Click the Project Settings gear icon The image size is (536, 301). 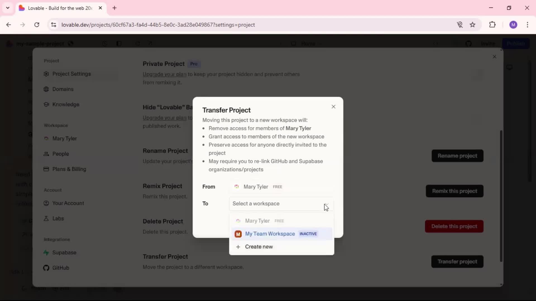point(46,74)
